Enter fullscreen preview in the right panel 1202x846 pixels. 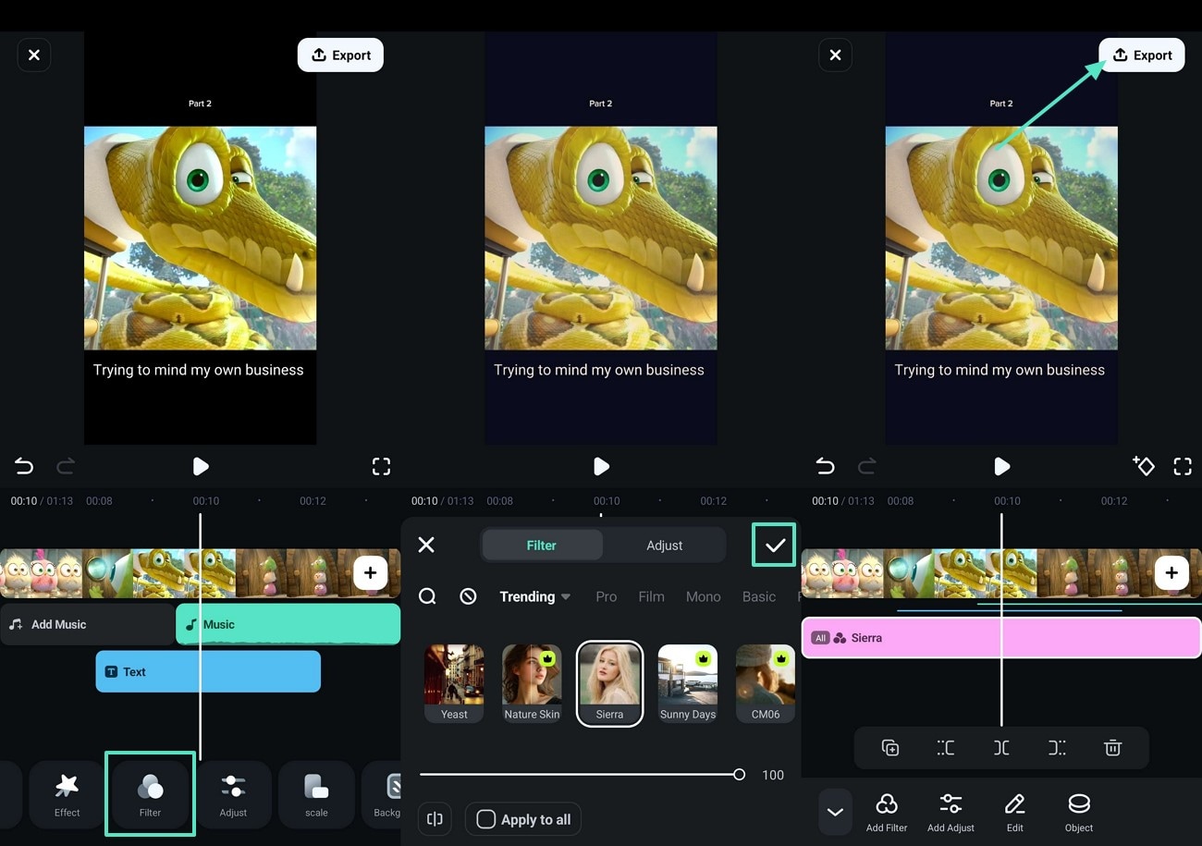click(1183, 467)
